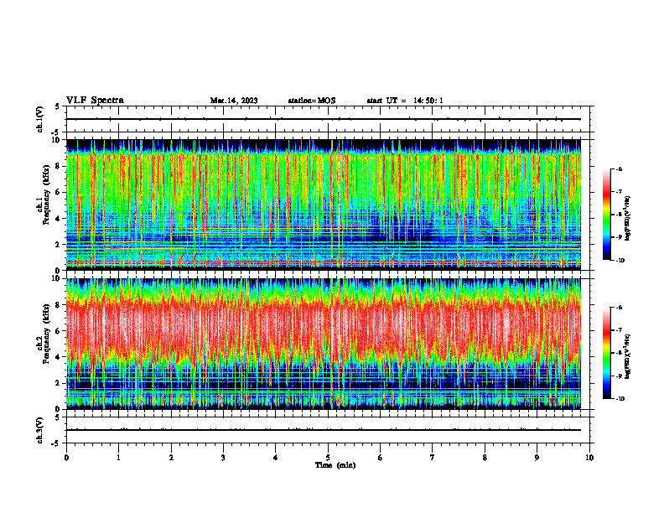Click the '-6' label on ch.1 colorbar
This screenshot has height=513, width=664.
619,168
